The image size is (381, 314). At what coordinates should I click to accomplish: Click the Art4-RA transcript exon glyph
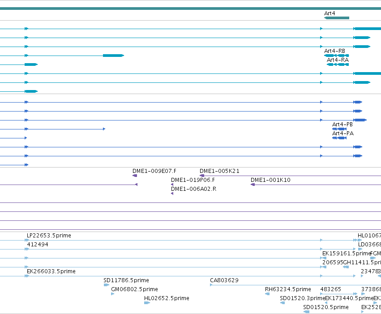click(338, 65)
